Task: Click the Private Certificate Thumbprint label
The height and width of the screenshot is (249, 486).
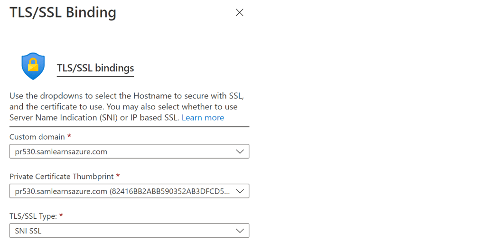Action: tap(61, 176)
